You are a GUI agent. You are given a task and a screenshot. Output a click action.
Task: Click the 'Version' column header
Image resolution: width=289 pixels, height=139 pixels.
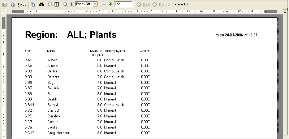[x=145, y=51]
